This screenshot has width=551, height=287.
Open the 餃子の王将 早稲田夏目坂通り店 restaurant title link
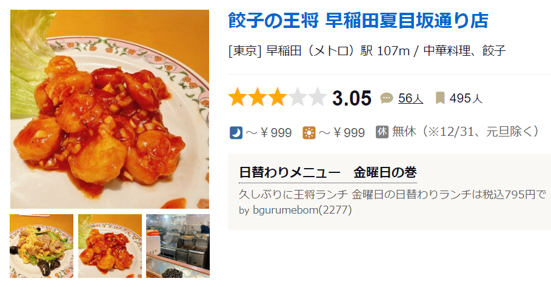(358, 21)
